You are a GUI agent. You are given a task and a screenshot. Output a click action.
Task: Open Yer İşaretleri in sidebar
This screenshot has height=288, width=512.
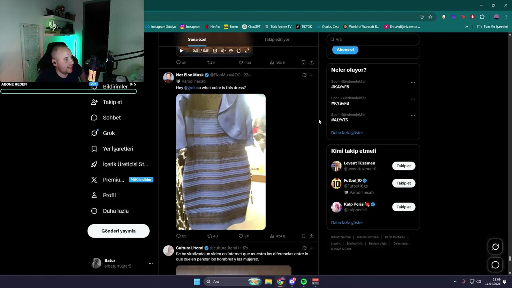[x=112, y=149]
